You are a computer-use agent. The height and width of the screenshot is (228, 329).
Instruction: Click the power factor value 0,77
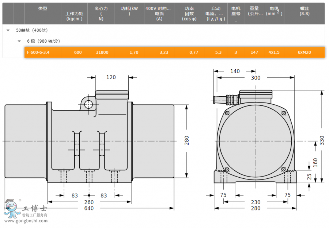(194, 52)
